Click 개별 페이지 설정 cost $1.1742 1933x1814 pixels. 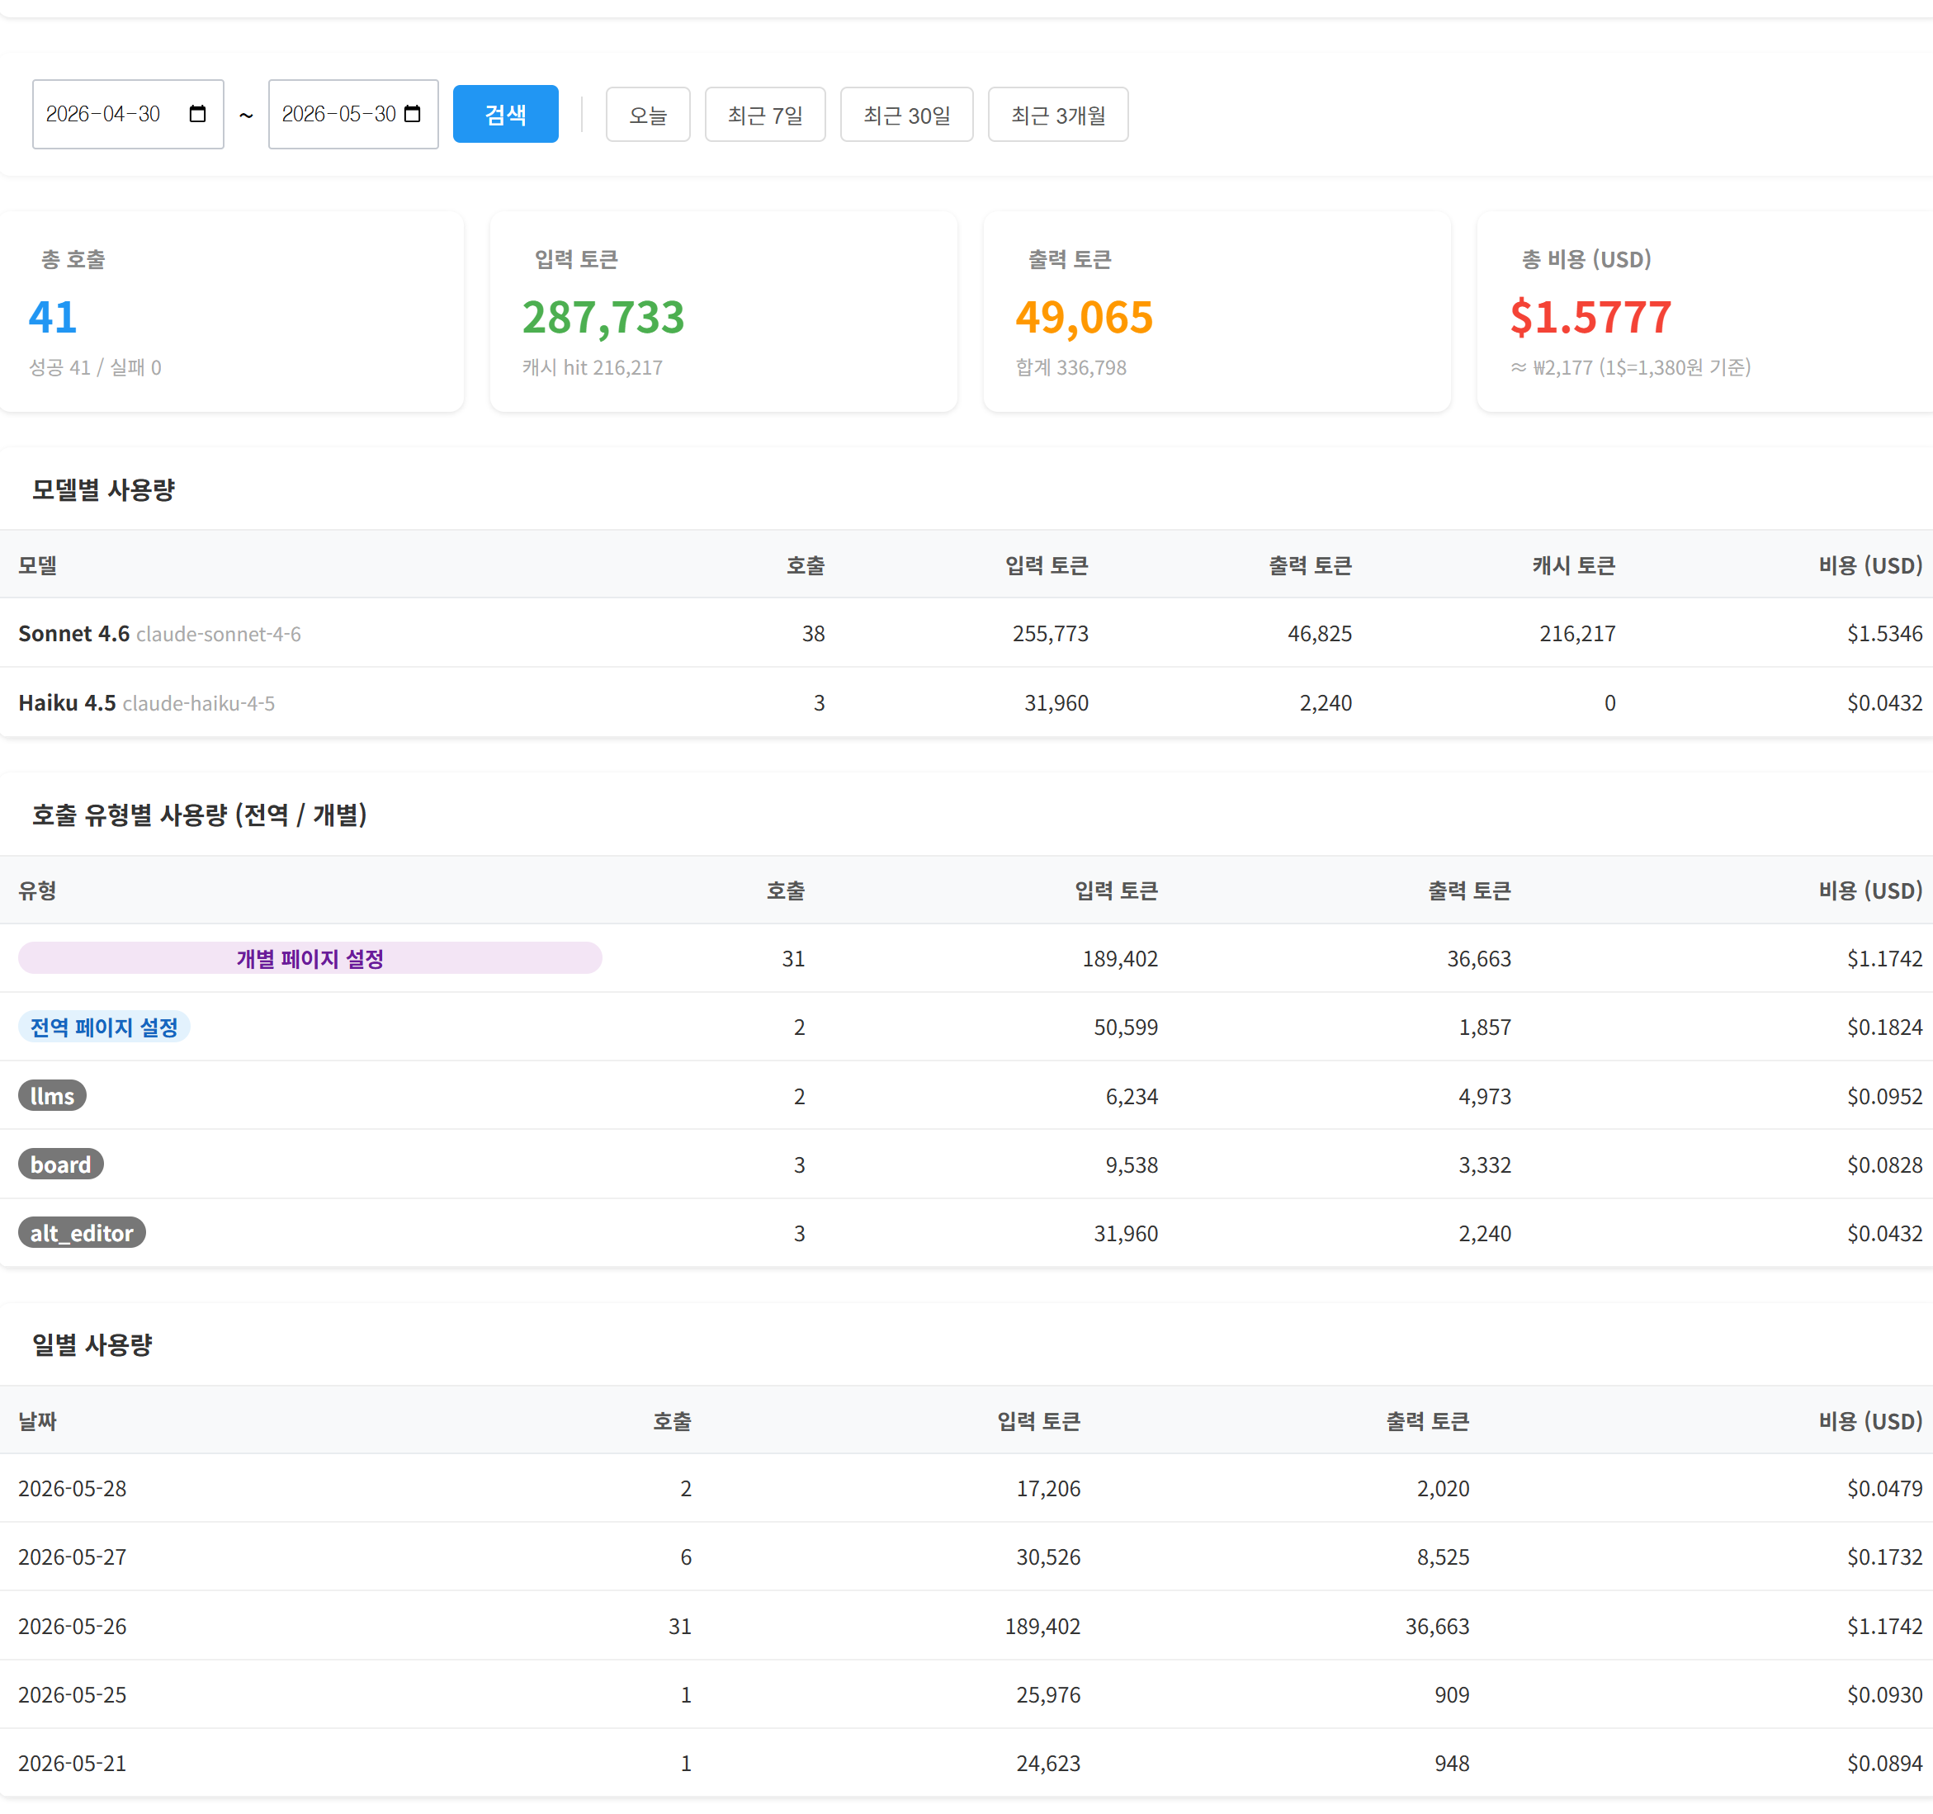(x=1884, y=958)
